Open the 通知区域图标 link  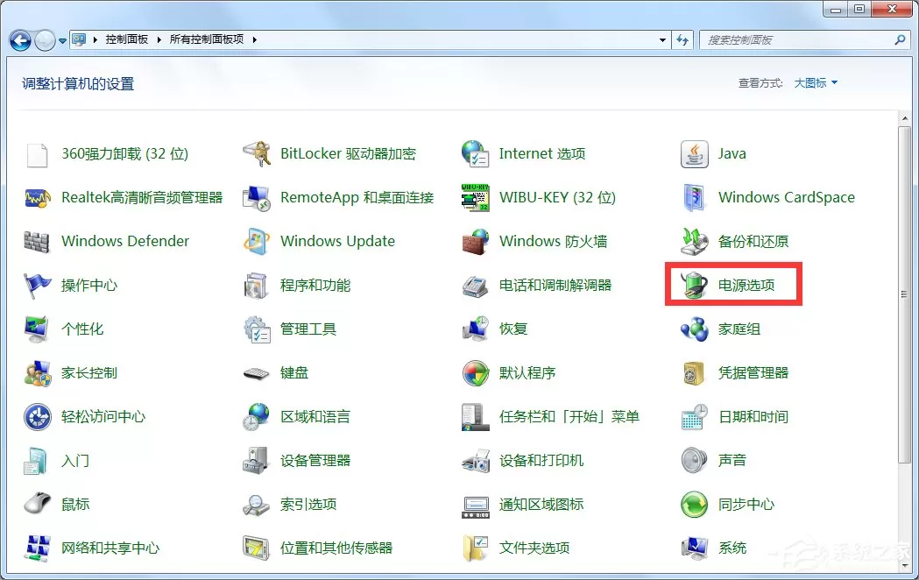pyautogui.click(x=541, y=505)
